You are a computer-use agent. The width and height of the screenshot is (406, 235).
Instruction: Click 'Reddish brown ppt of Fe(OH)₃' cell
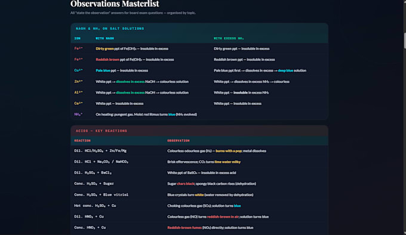click(x=135, y=60)
